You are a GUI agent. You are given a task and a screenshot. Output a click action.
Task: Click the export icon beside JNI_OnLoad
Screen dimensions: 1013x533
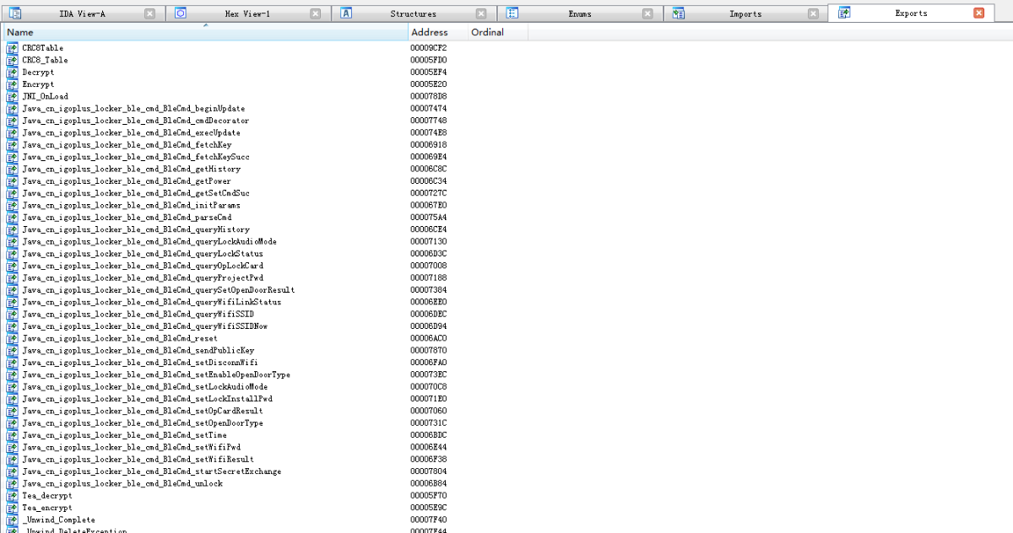click(12, 96)
